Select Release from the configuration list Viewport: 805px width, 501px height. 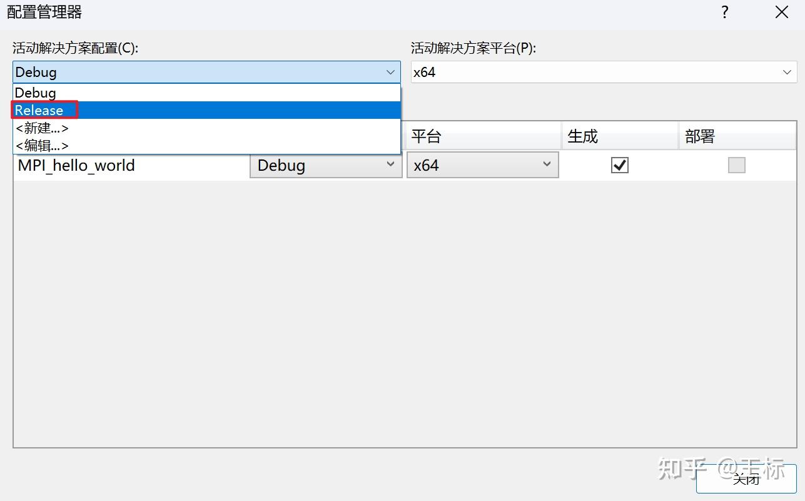(39, 110)
